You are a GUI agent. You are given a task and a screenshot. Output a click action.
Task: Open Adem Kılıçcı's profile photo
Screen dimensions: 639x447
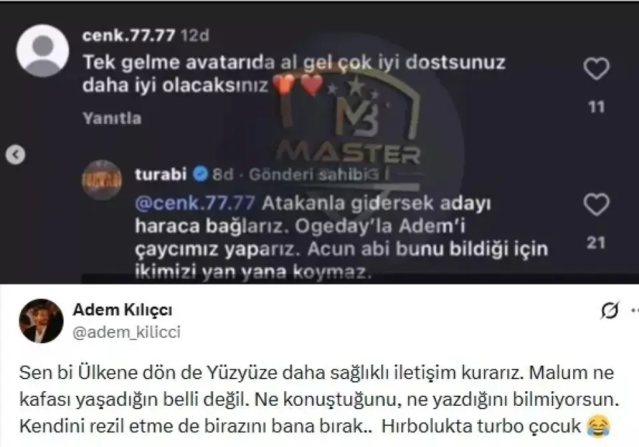(41, 321)
